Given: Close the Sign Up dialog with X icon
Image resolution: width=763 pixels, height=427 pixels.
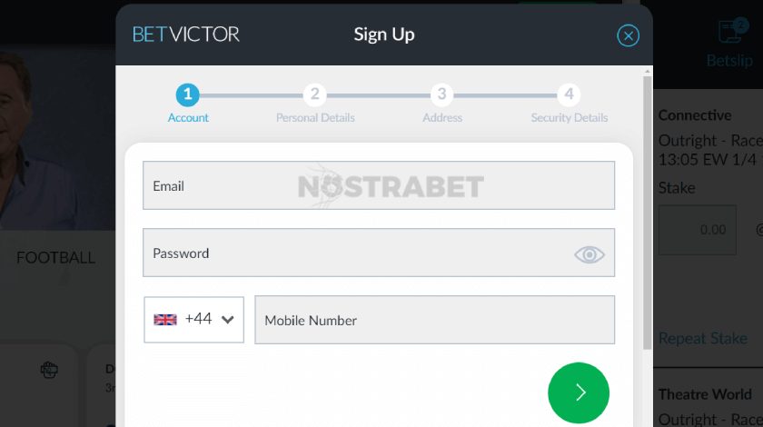Looking at the screenshot, I should coord(628,35).
